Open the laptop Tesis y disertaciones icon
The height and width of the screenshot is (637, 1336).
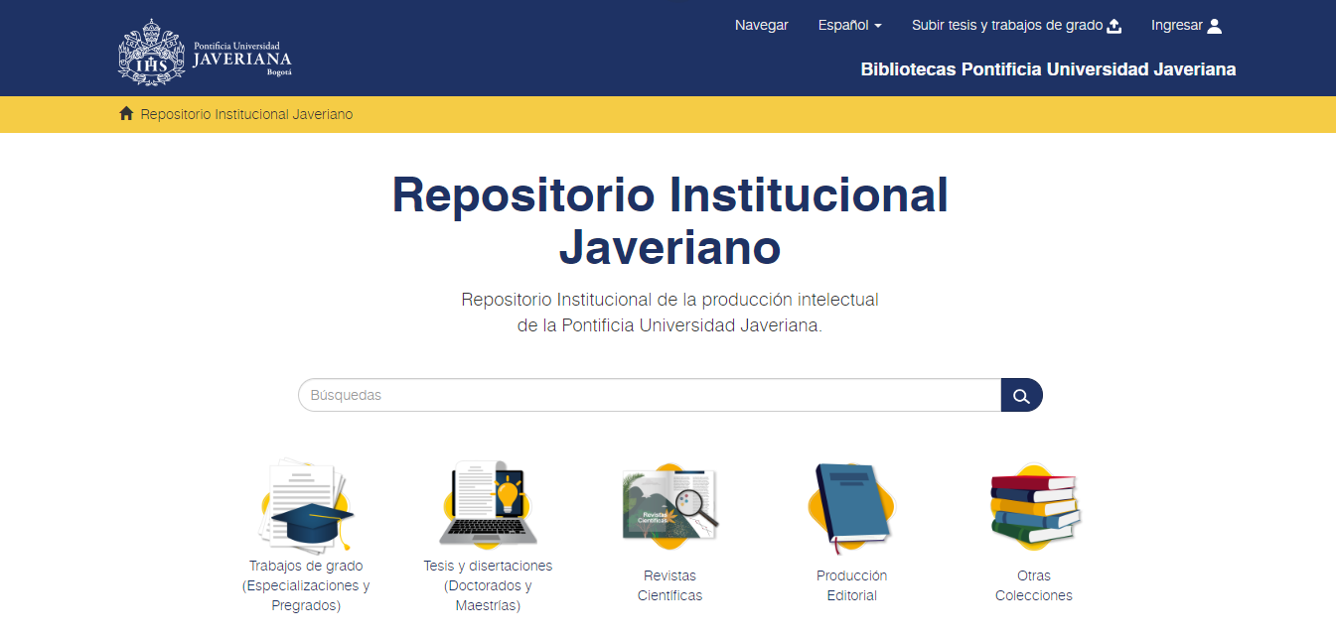tap(488, 503)
